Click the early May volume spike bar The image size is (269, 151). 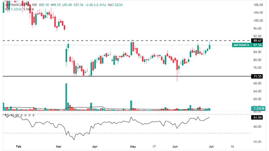(131, 105)
